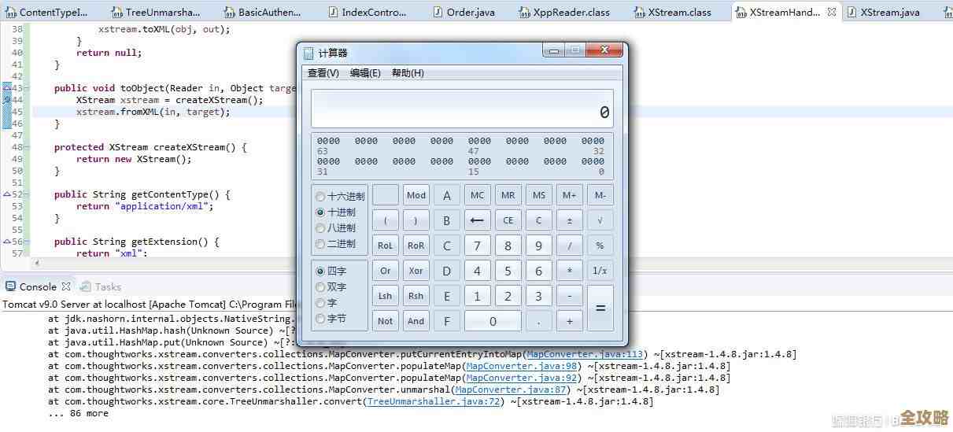The width and height of the screenshot is (953, 432).
Task: Click the equals button in calculator
Action: click(x=600, y=308)
